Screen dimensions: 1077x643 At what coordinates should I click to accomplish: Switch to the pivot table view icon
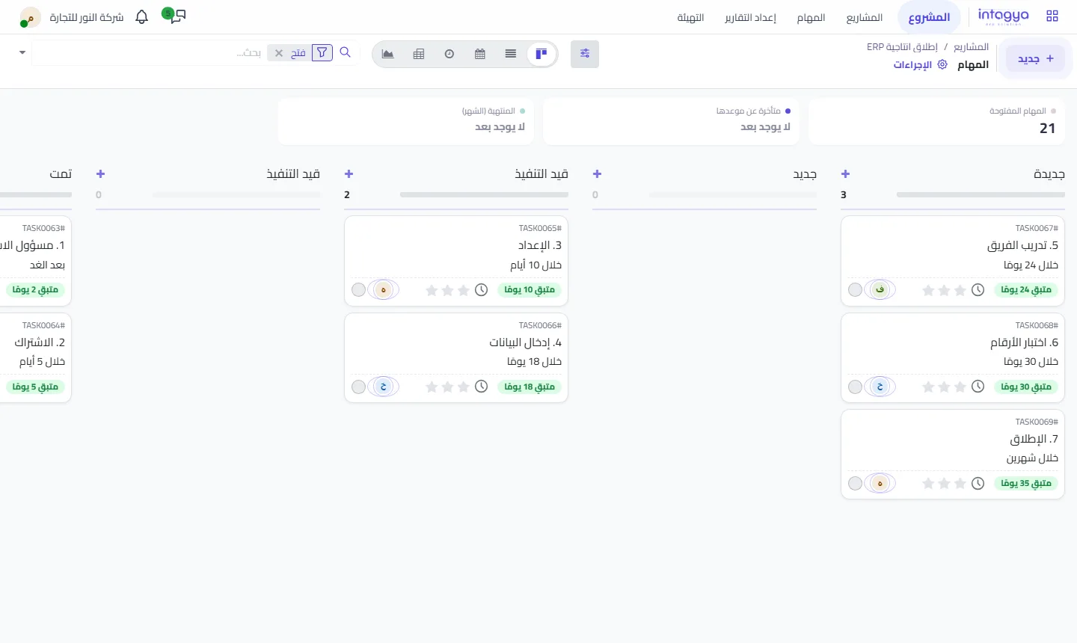coord(419,54)
